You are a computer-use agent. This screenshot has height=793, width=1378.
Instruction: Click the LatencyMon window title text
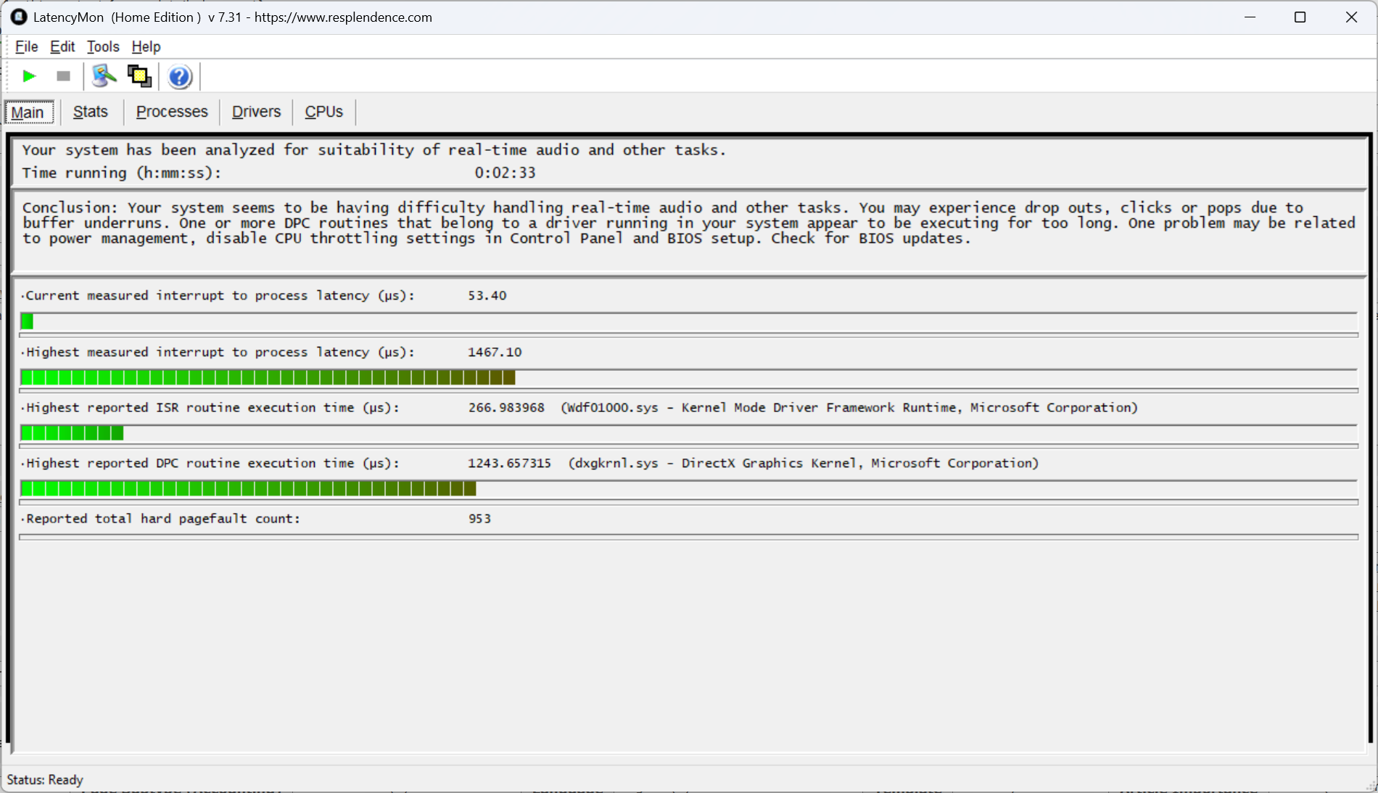pos(233,17)
